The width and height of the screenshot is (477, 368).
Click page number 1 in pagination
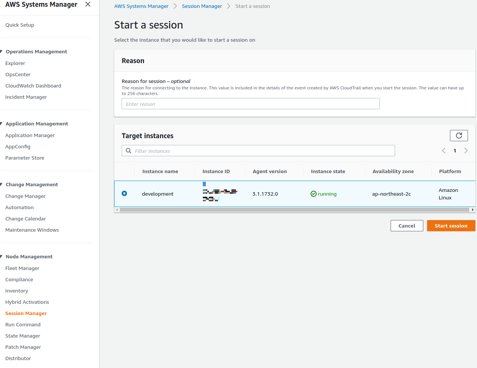coord(455,151)
